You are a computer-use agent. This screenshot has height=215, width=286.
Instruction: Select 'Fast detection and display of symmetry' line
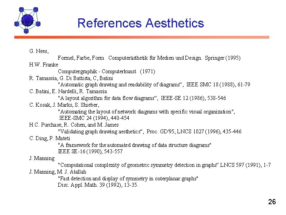point(128,179)
